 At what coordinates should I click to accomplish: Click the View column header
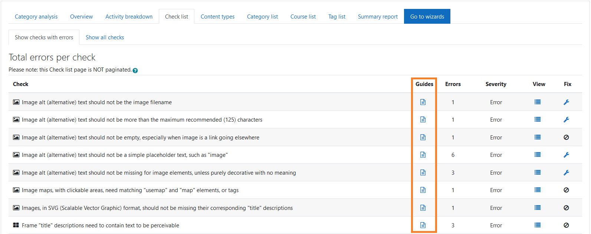pyautogui.click(x=539, y=84)
